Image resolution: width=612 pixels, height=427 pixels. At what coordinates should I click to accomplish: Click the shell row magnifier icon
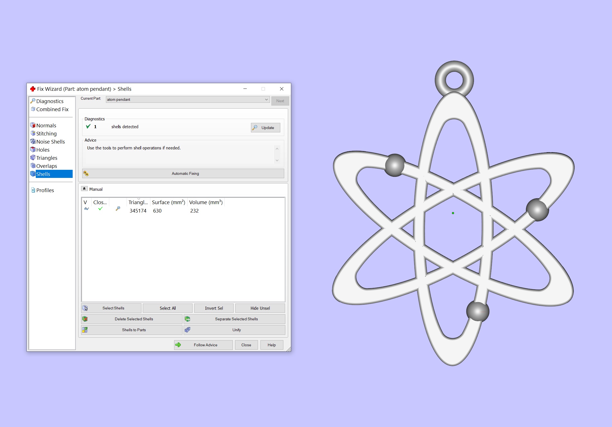point(118,209)
